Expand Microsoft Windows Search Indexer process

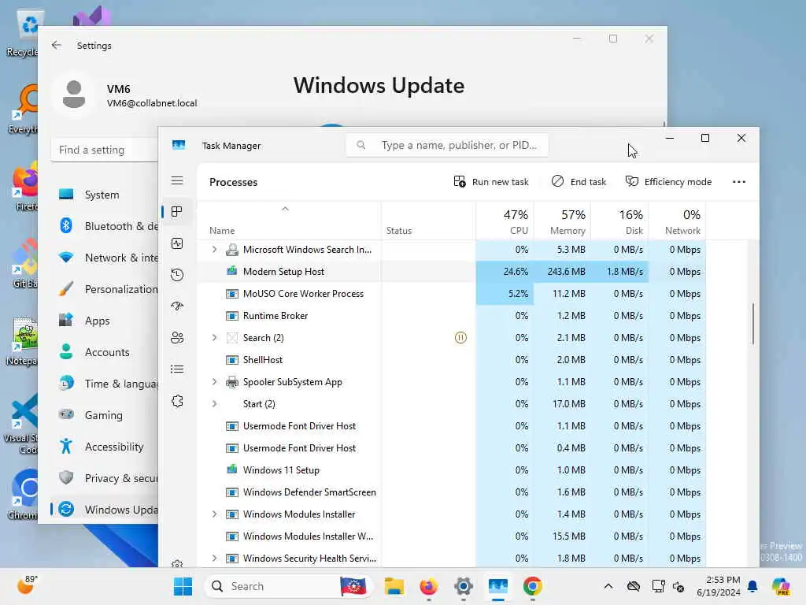tap(214, 250)
